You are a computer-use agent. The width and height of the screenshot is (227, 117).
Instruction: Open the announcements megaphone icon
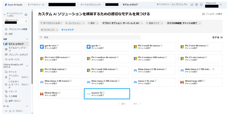[192, 5]
